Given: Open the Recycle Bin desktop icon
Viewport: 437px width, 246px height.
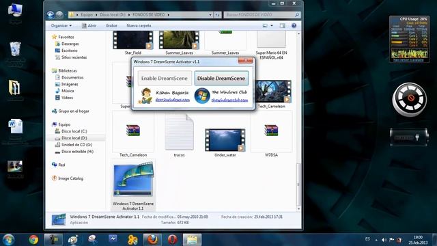Looking at the screenshot, I should pyautogui.click(x=15, y=50).
